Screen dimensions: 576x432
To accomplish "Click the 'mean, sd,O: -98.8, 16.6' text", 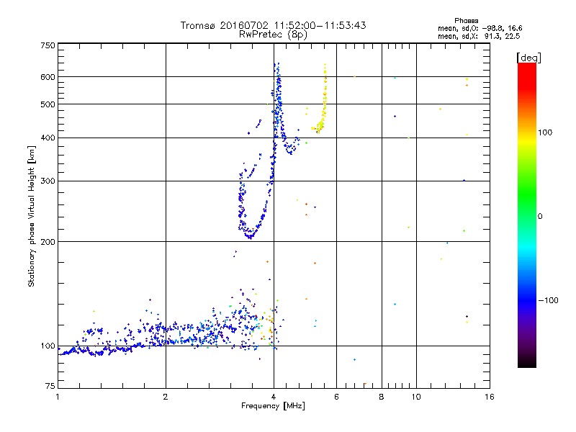I will point(480,28).
